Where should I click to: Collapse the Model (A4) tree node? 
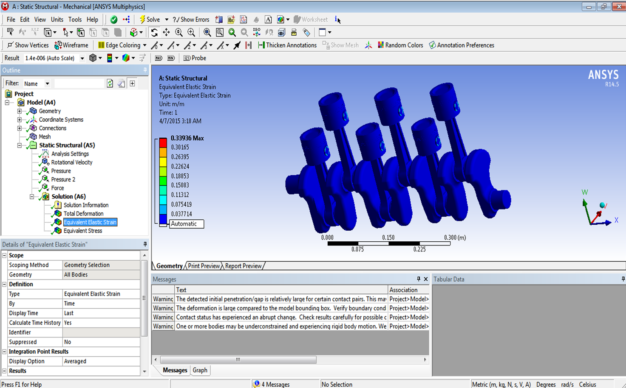7,103
